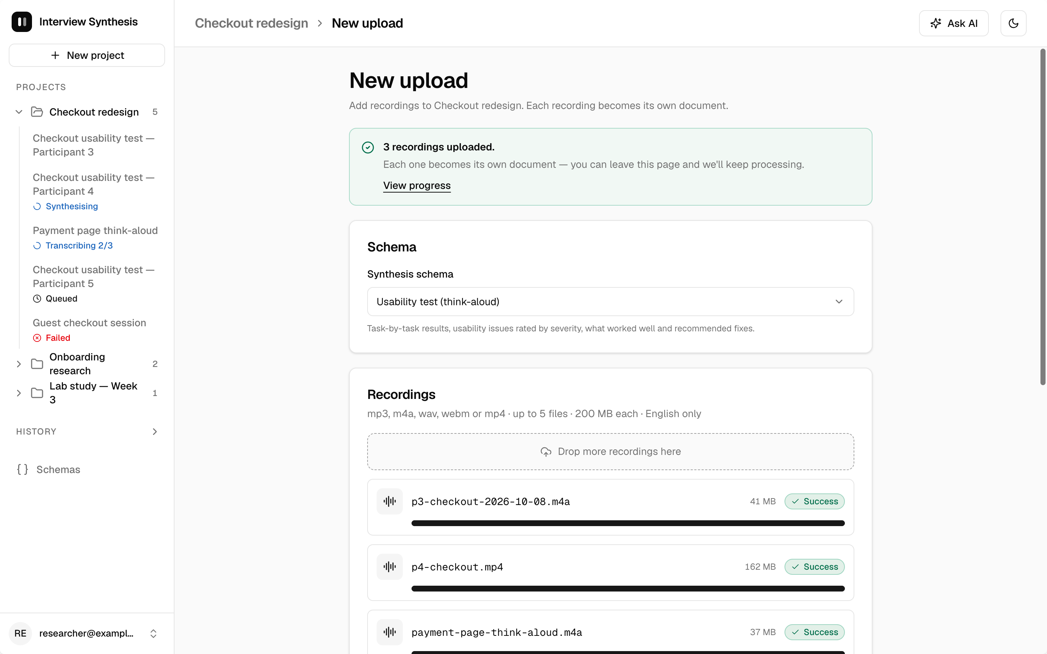
Task: Click the waveform icon for p3-checkout-2026-10-08.m4a
Action: click(x=389, y=501)
